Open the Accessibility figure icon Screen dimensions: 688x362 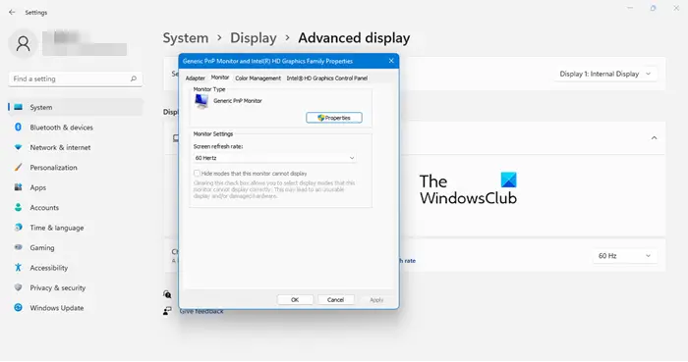point(18,268)
